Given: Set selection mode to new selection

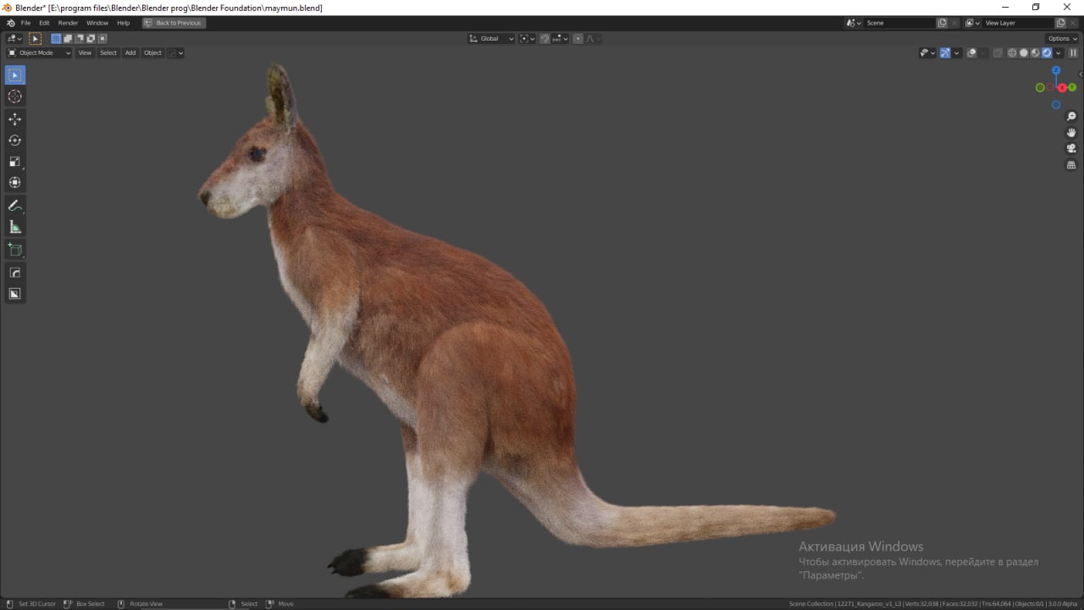Looking at the screenshot, I should click(x=56, y=38).
